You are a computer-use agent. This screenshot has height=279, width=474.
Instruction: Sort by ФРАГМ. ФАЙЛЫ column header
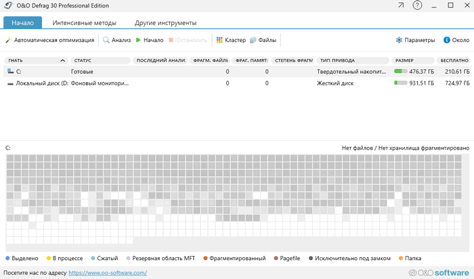pyautogui.click(x=210, y=60)
